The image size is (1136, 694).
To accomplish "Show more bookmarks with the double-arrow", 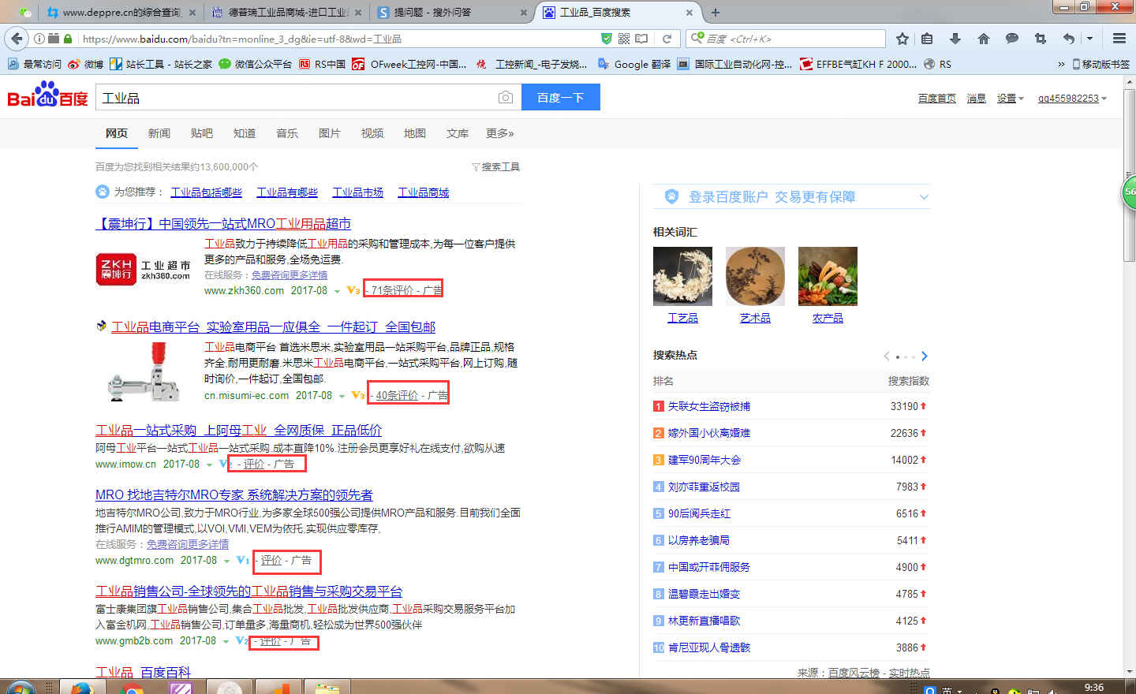I will coord(1061,64).
